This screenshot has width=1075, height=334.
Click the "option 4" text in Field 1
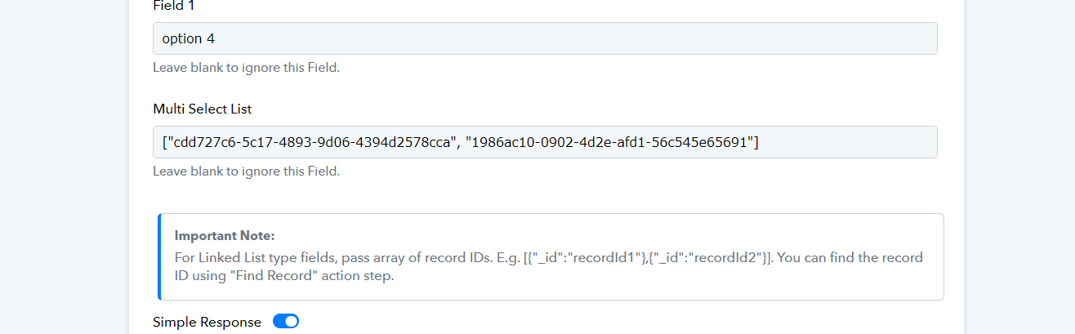tap(189, 38)
